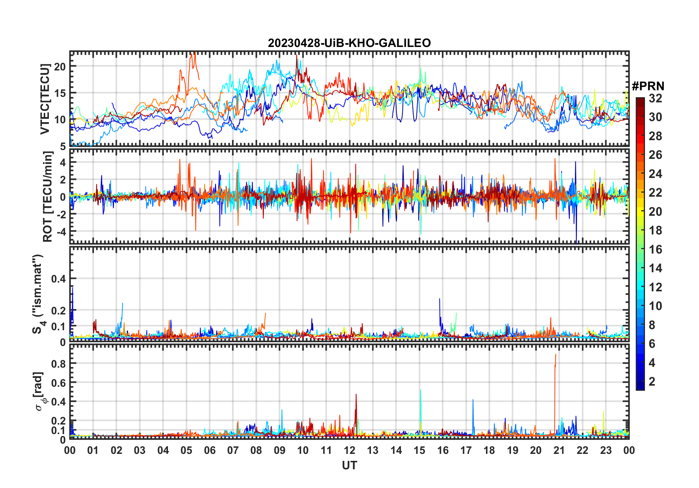Viewport: 699px width, 488px height.
Task: Click x-axis tick label 21
Action: click(559, 450)
